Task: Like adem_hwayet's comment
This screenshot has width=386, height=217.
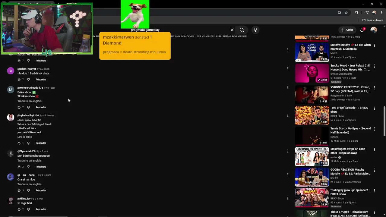Action: (19, 80)
